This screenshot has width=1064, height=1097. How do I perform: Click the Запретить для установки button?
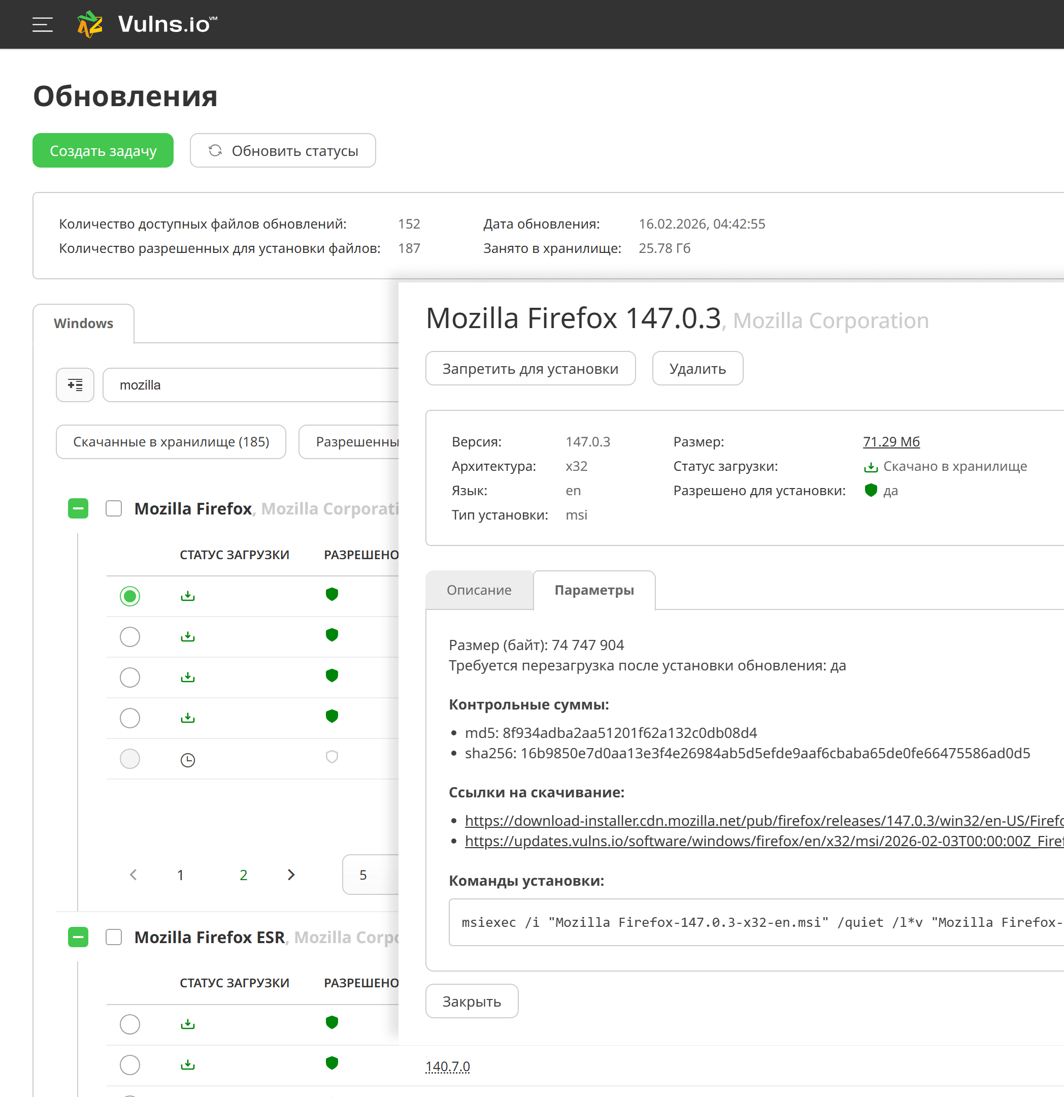click(x=530, y=369)
